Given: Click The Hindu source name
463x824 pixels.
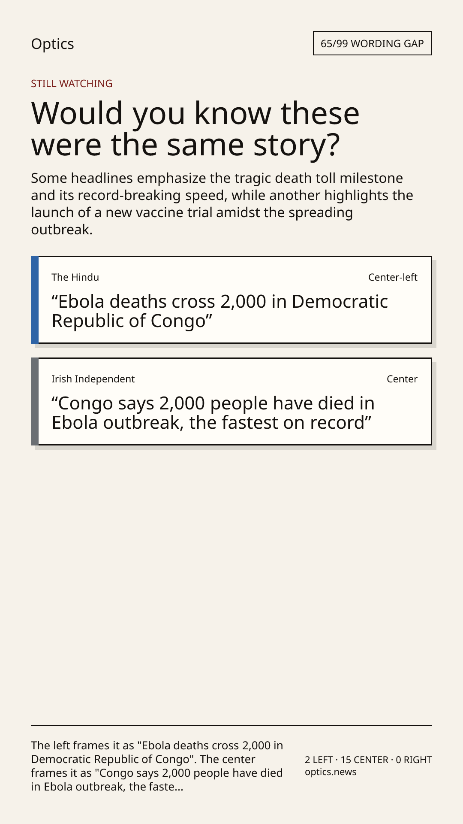Looking at the screenshot, I should point(75,277).
